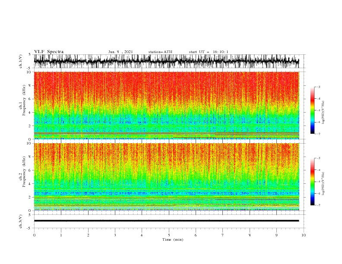The height and width of the screenshot is (264, 342).
Task: Select the date text 'Jun. 8 , 2021'
Action: (120, 52)
